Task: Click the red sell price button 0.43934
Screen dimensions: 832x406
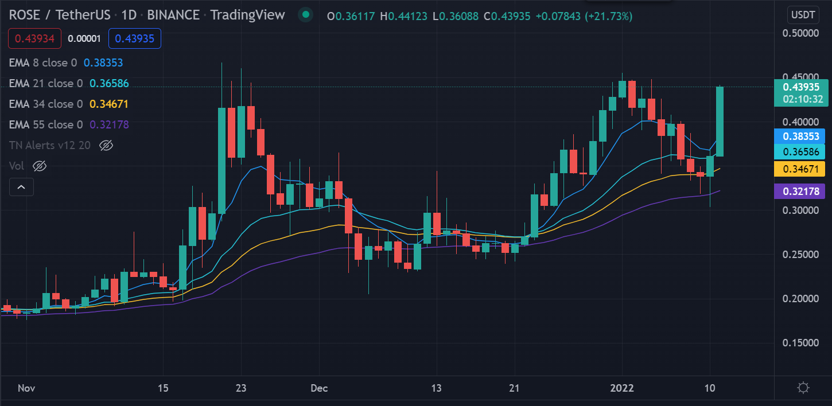Action: 34,38
